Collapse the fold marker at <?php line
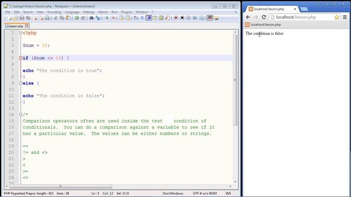 pyautogui.click(x=21, y=33)
